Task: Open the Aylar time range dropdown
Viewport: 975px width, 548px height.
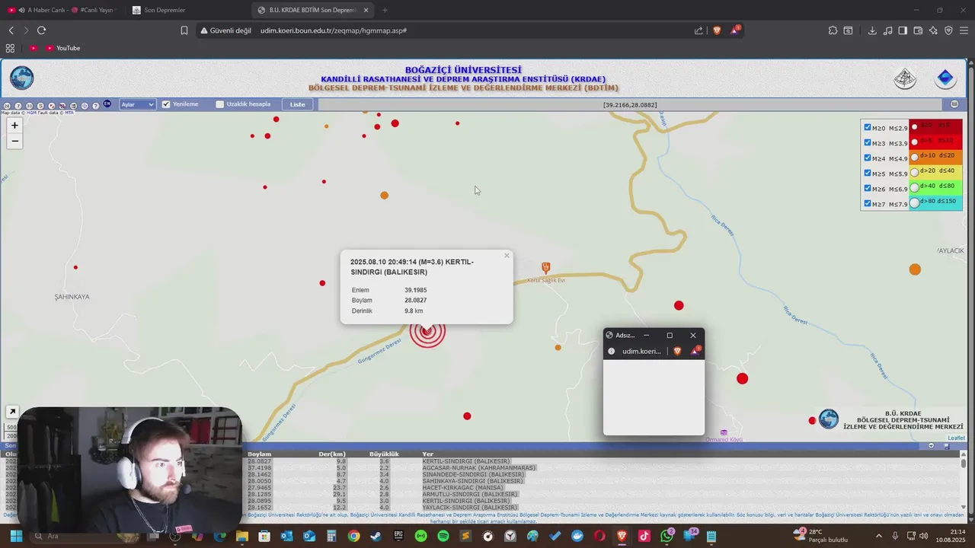Action: (138, 104)
